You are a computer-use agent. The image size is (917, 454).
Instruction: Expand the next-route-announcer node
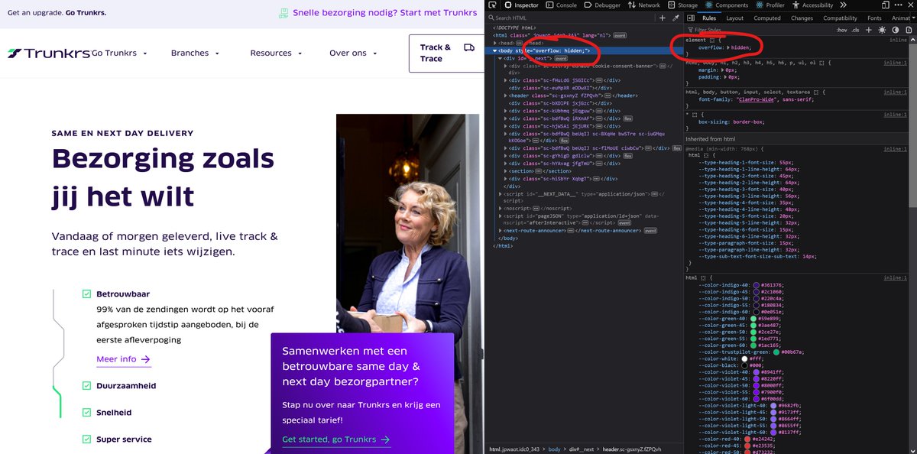click(x=501, y=230)
